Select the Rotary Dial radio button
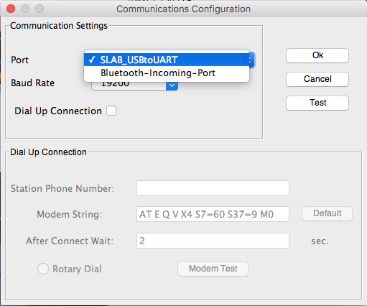The width and height of the screenshot is (367, 306). coord(43,269)
